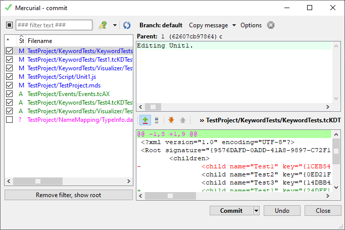Uncheck TestProject/Events/Events.tcAX checkbox
Image resolution: width=345 pixels, height=230 pixels.
[9, 94]
